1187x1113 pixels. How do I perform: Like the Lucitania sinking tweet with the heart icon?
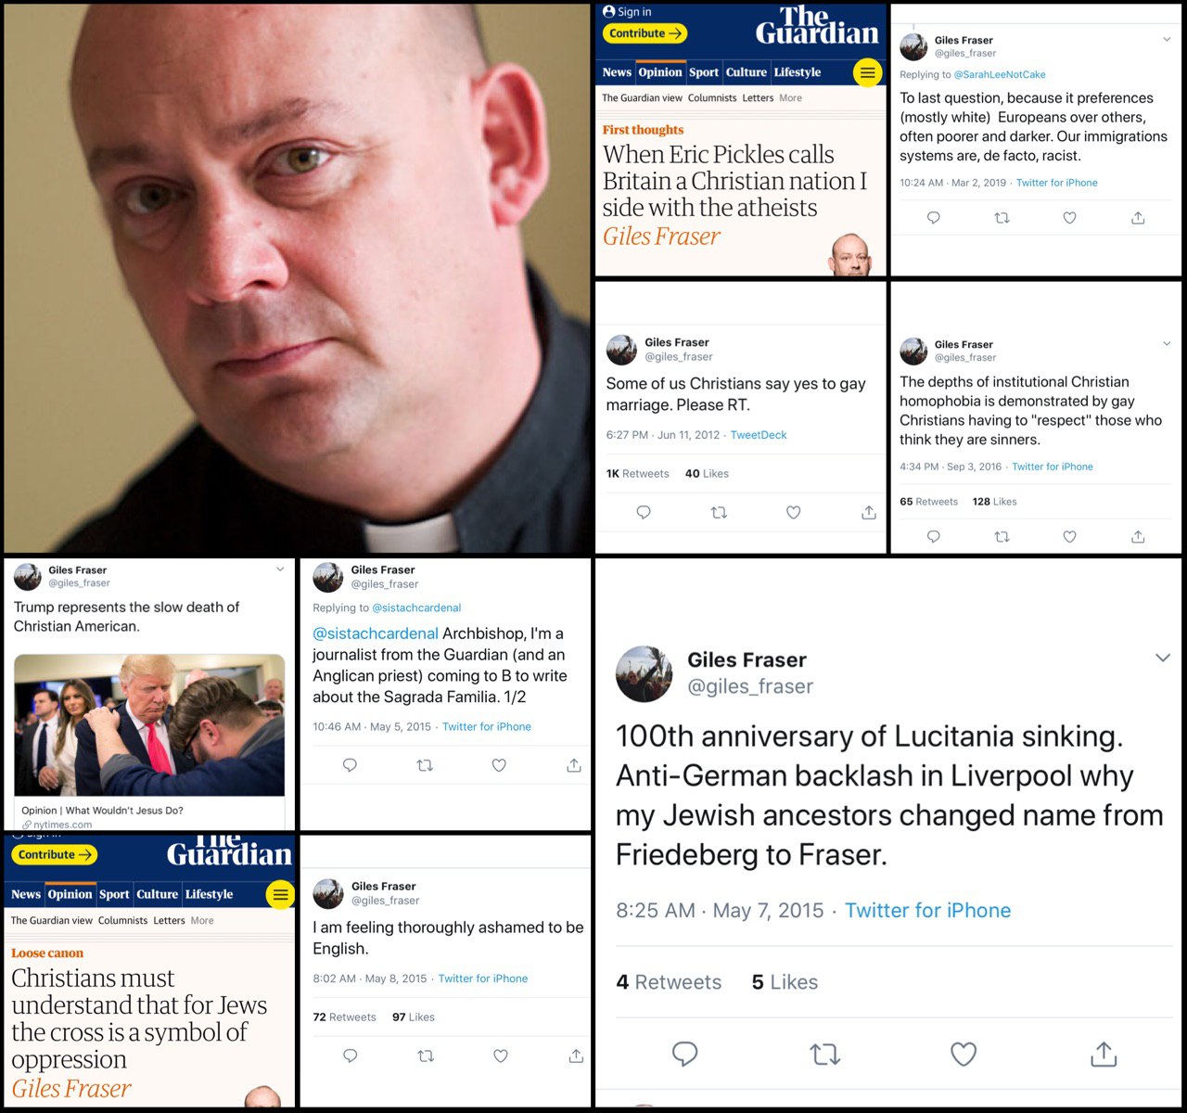(x=964, y=1054)
